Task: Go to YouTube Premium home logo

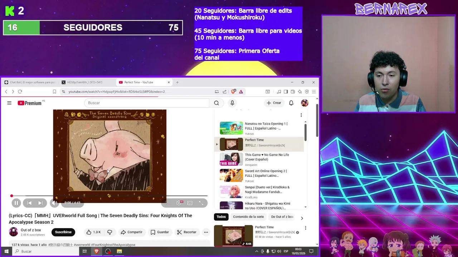Action: [x=30, y=103]
